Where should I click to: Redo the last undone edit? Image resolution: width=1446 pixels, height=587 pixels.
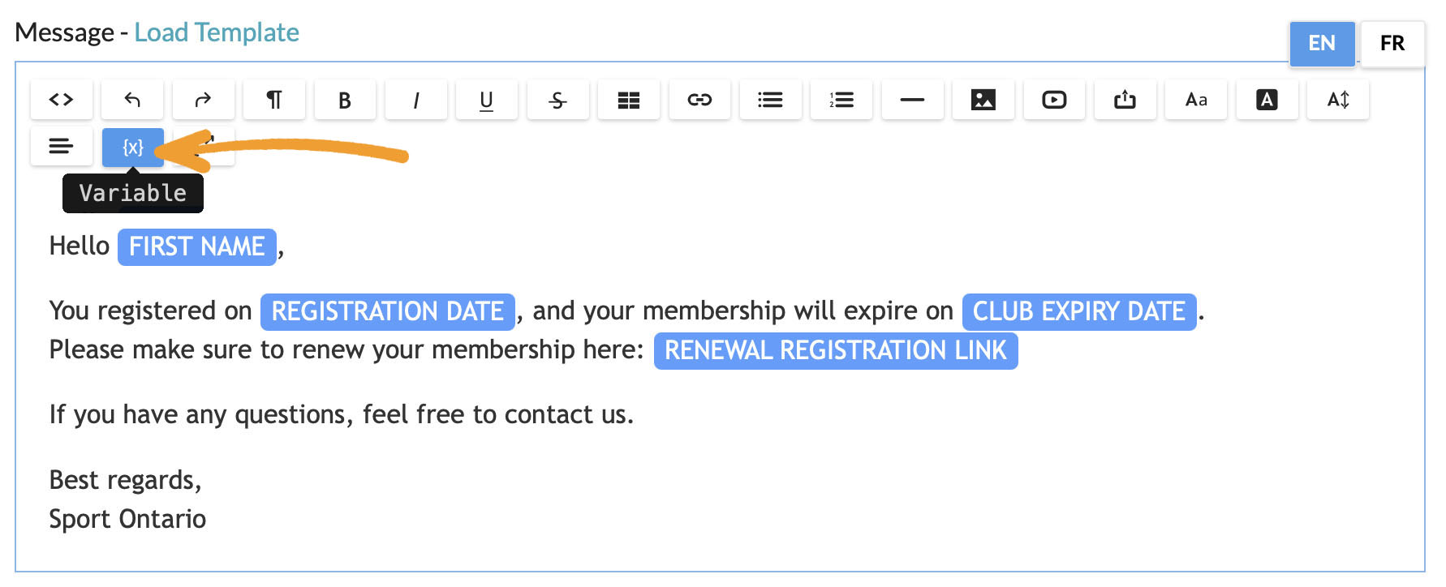click(x=203, y=100)
